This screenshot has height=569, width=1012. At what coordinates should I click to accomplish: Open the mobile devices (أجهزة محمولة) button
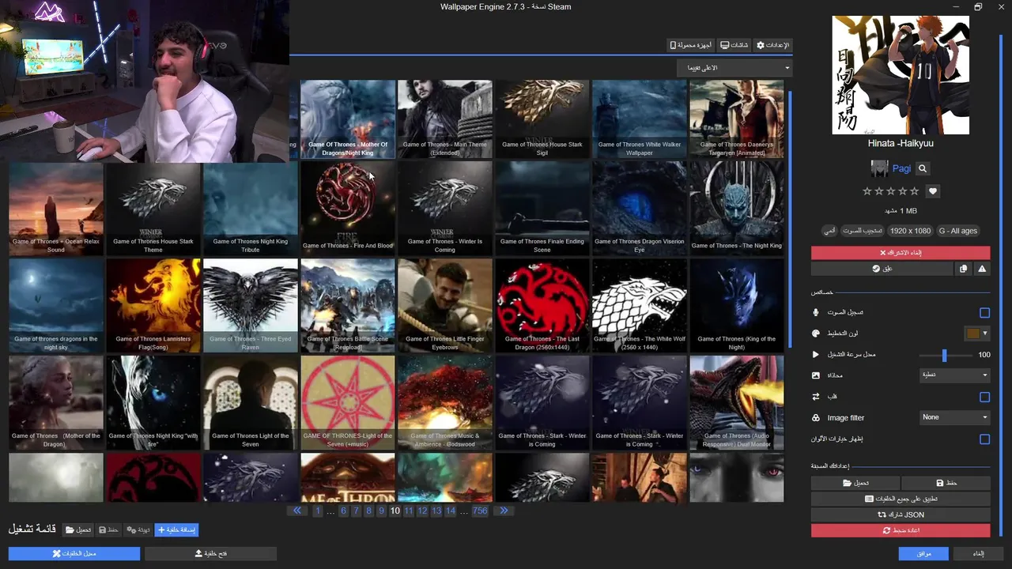pyautogui.click(x=690, y=45)
